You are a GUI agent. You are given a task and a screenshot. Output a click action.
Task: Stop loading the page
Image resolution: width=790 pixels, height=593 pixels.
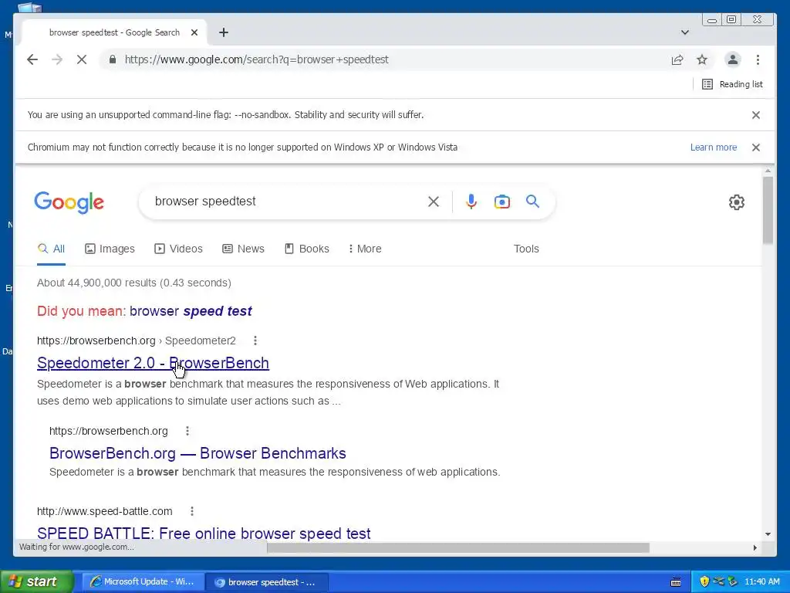point(82,59)
